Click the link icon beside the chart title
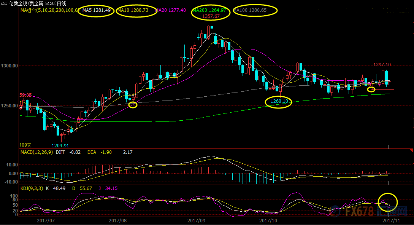The width and height of the screenshot is (414, 225). 4,4
